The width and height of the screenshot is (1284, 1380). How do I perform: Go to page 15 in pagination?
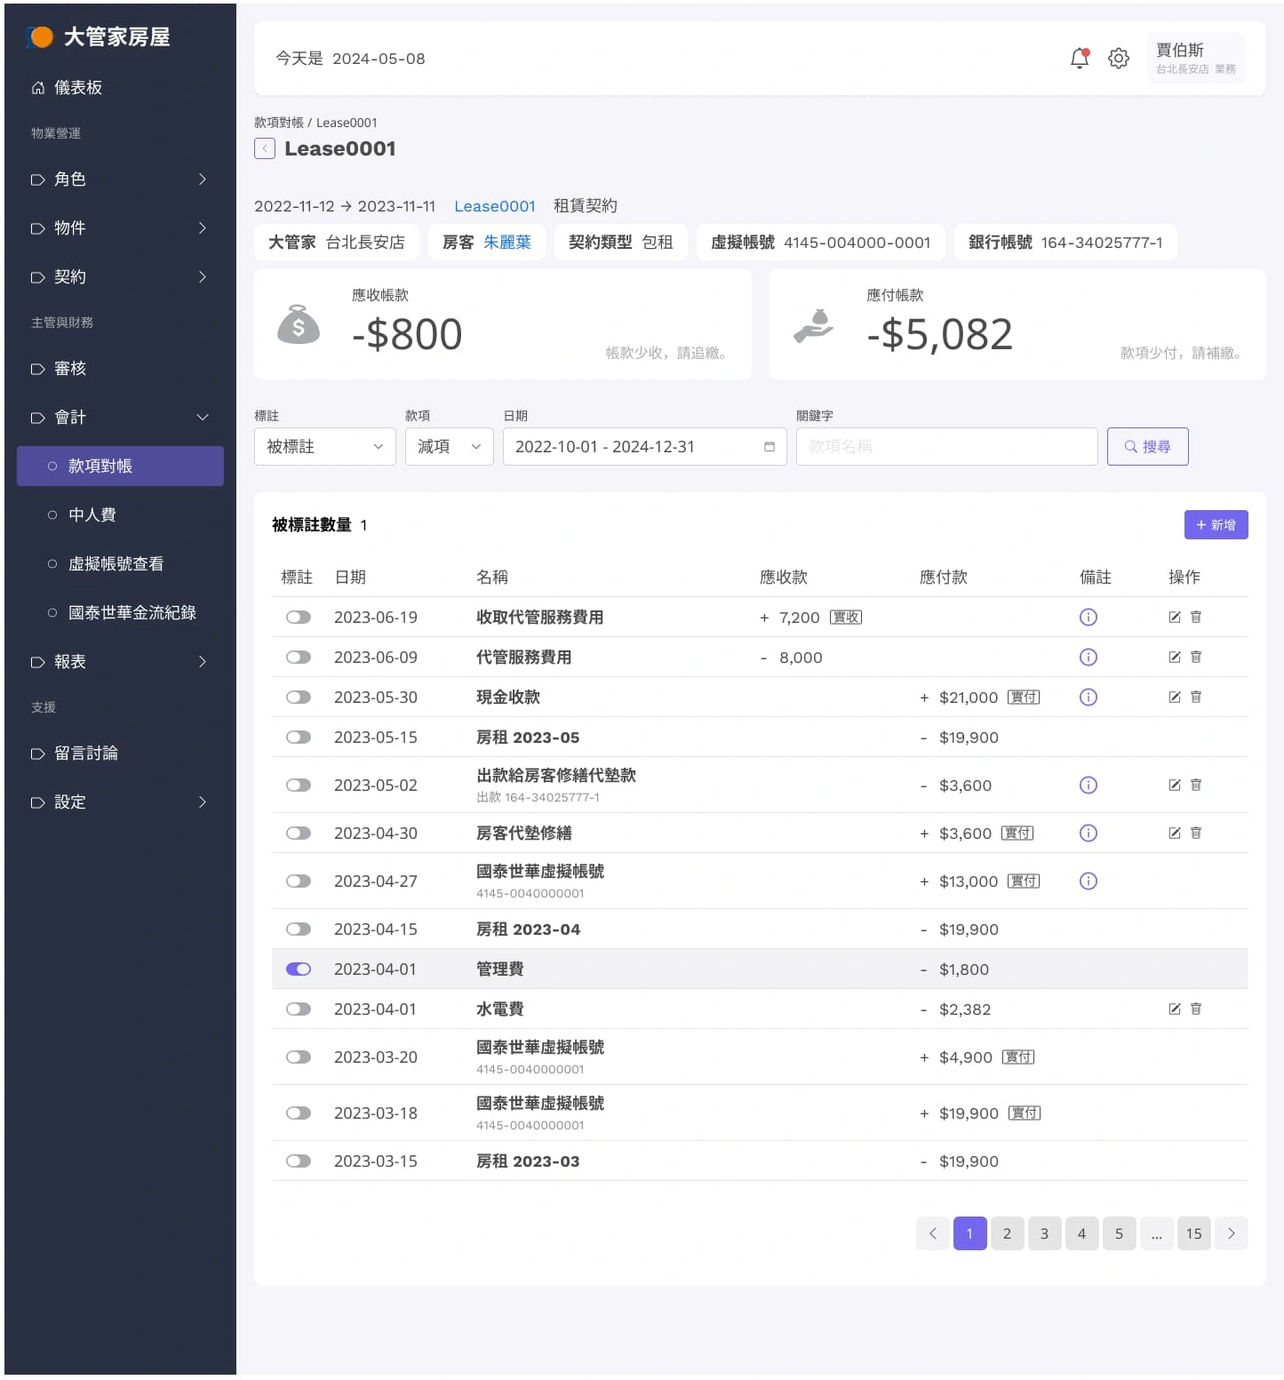[x=1193, y=1233]
